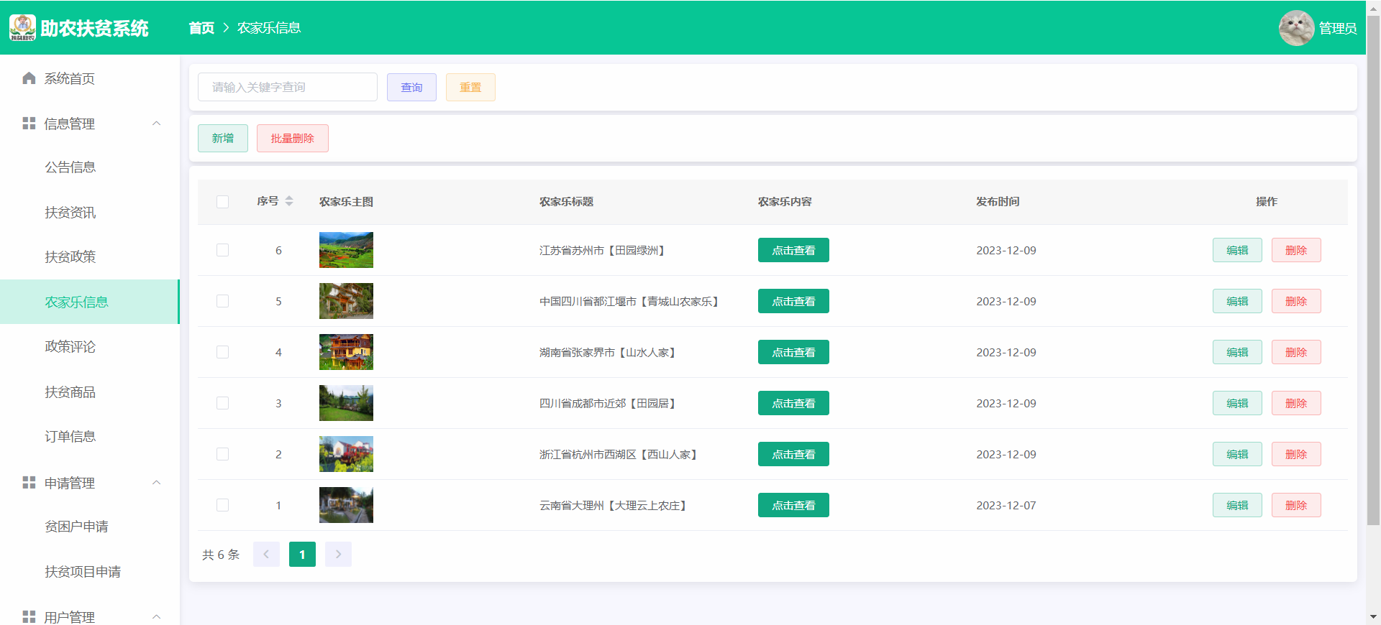Click the title 浙江省杭州市西湖区【西山人家】
1381x625 pixels.
point(619,454)
